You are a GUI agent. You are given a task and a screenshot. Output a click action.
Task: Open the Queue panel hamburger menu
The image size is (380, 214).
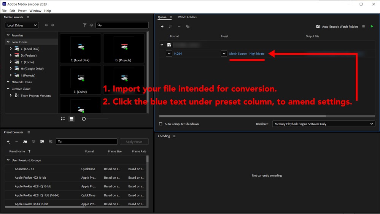(x=171, y=17)
